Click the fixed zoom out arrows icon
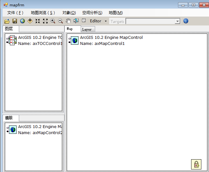The height and width of the screenshot is (172, 209). (x=45, y=21)
